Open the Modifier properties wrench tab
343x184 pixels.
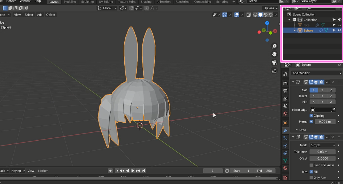click(x=285, y=131)
